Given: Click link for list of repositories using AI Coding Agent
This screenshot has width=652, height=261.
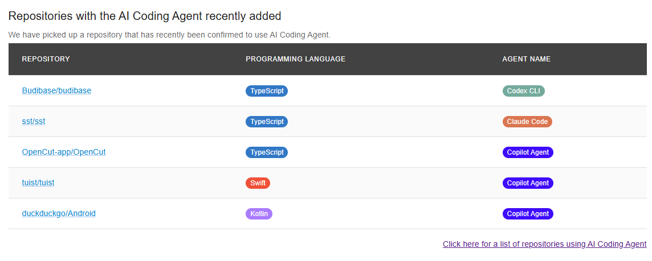Looking at the screenshot, I should point(545,244).
